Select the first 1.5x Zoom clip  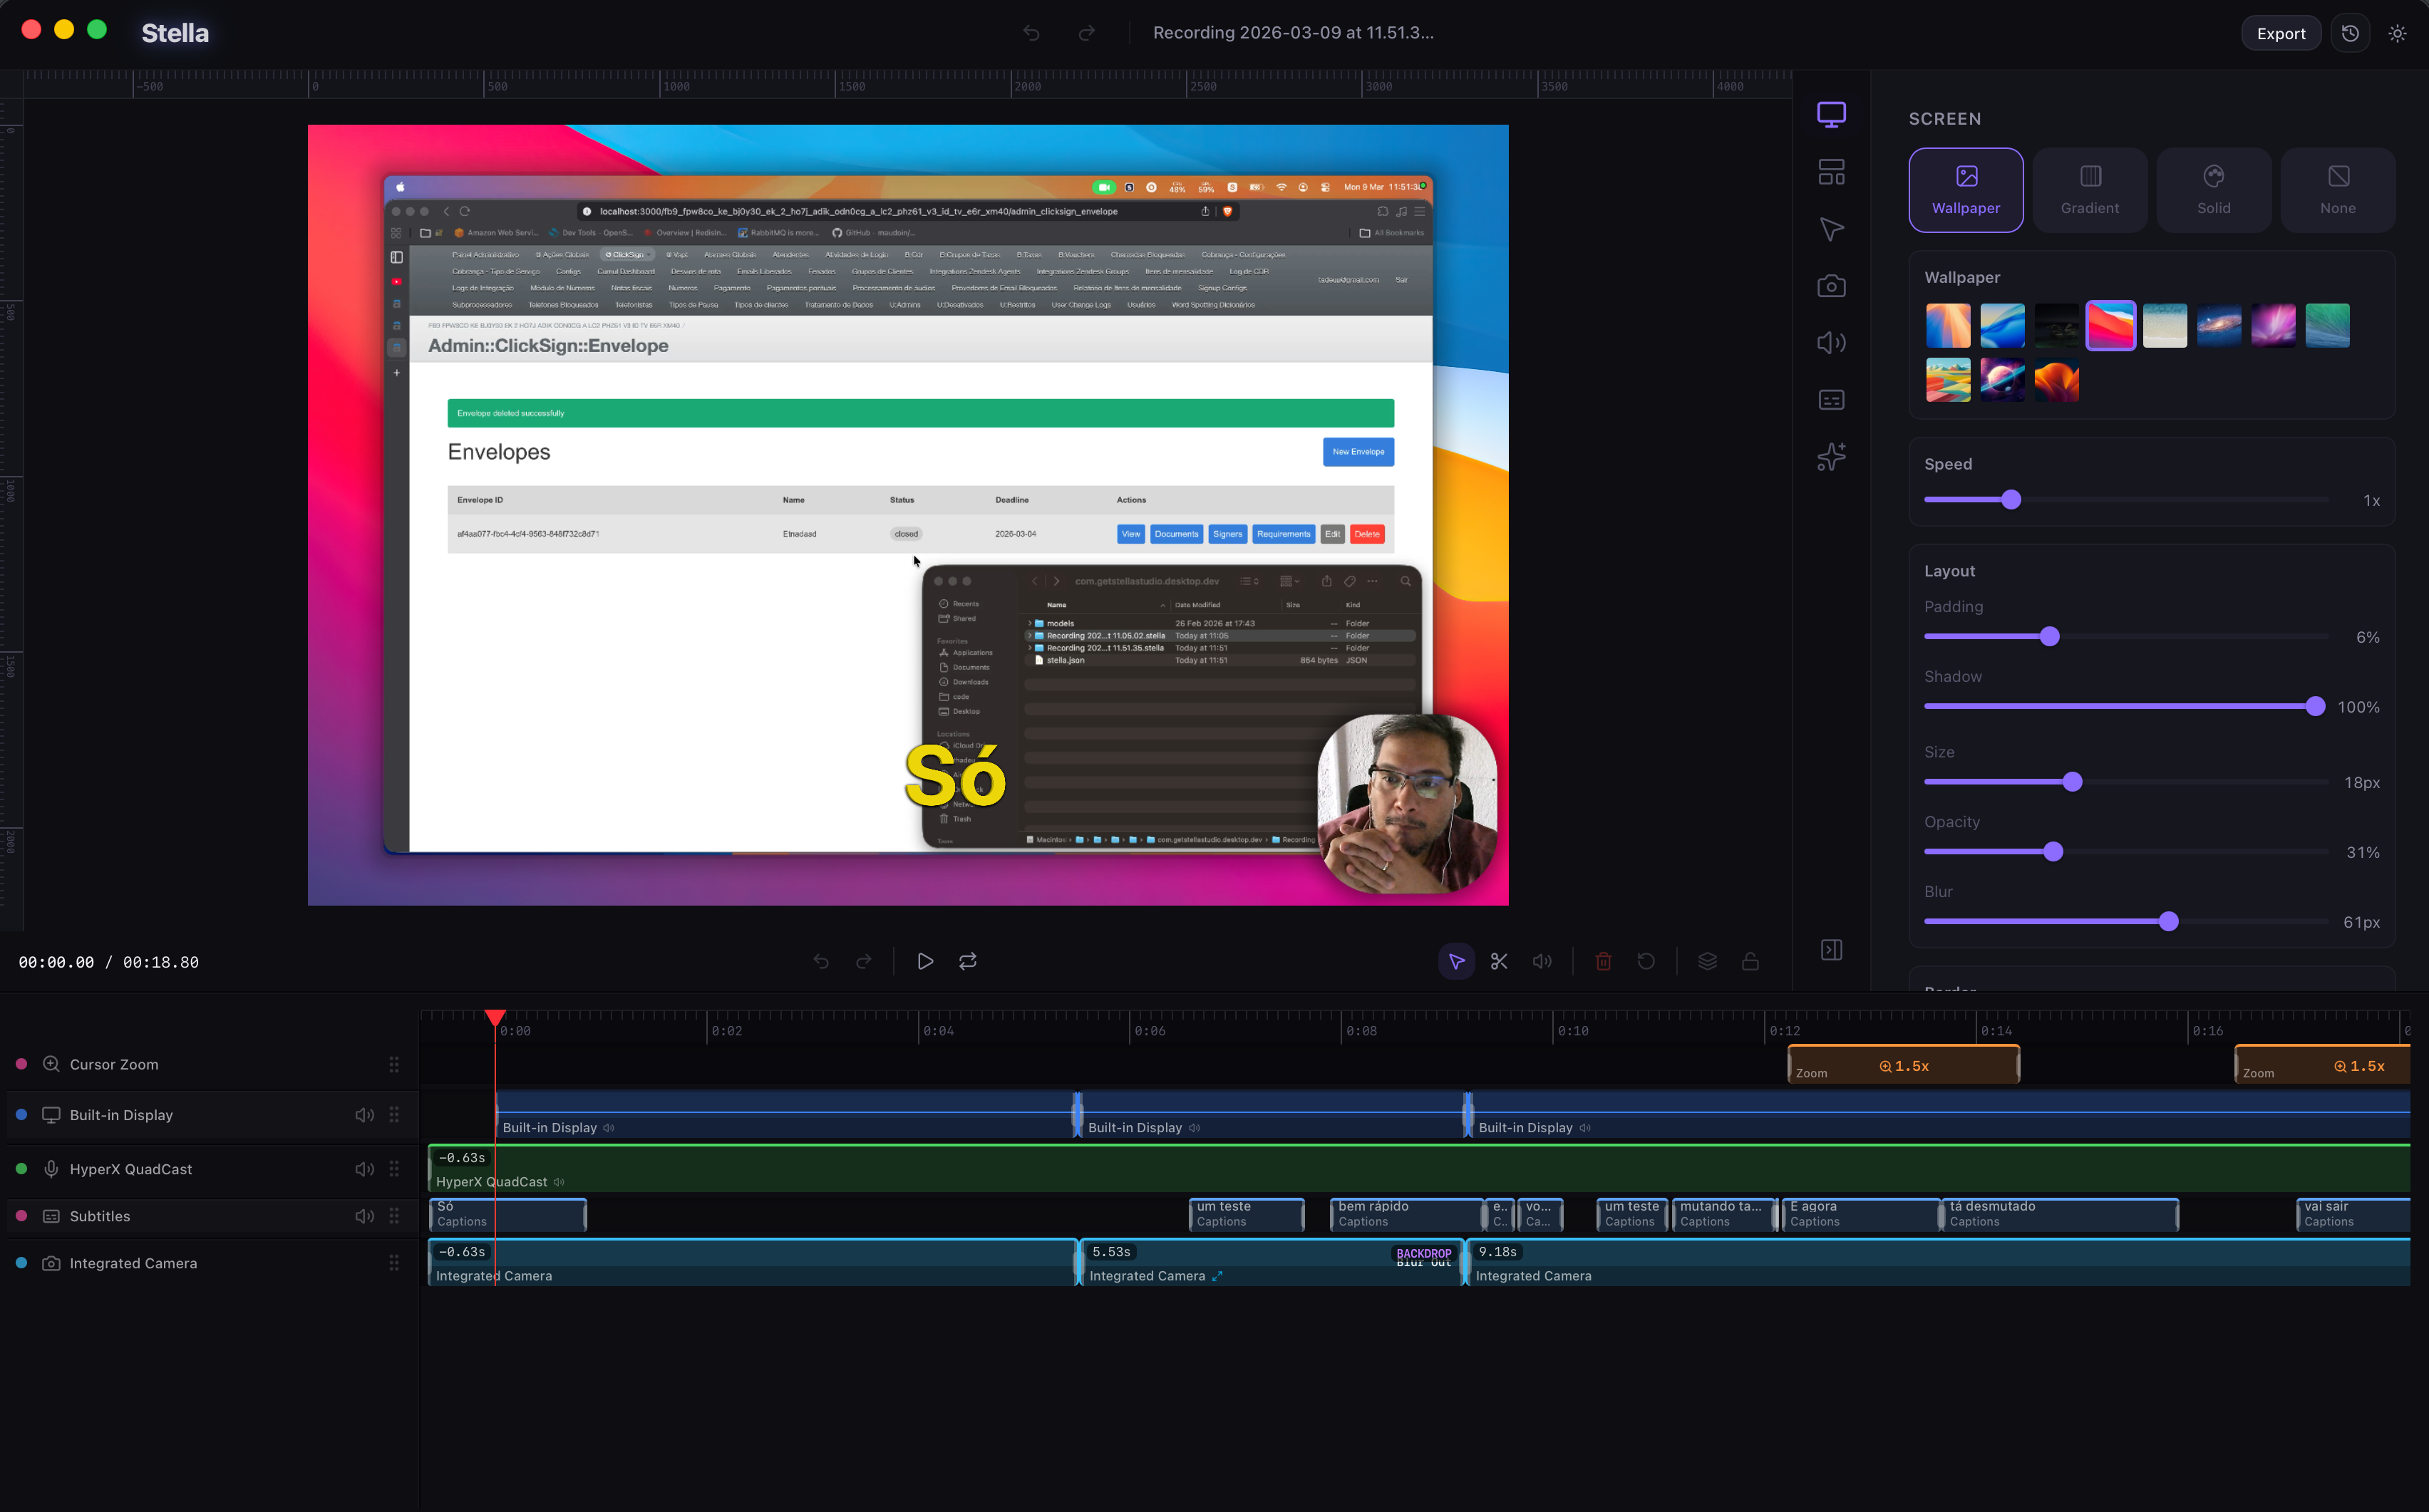[x=1902, y=1065]
